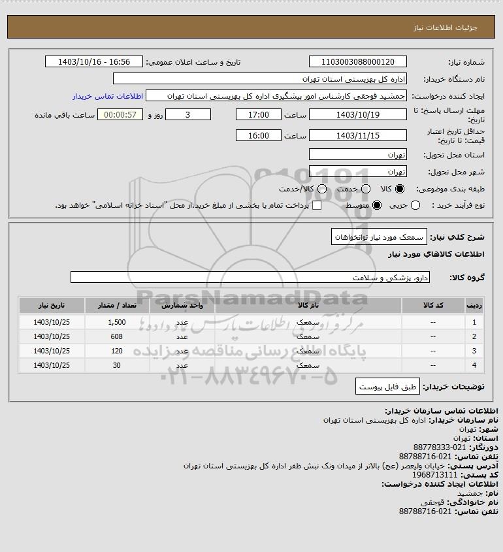Click the گروه کالا field
The width and height of the screenshot is (503, 552).
point(250,277)
